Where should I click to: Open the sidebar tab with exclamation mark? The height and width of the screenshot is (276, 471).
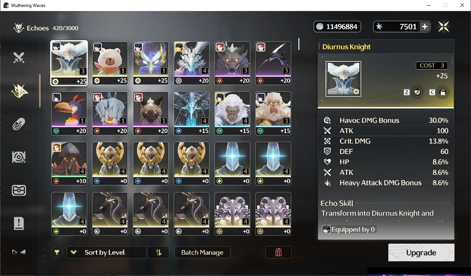tap(19, 223)
